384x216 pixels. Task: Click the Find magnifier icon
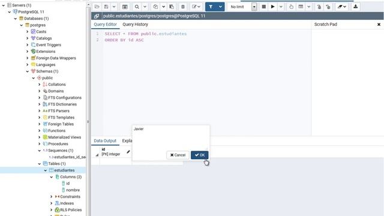coord(137,7)
